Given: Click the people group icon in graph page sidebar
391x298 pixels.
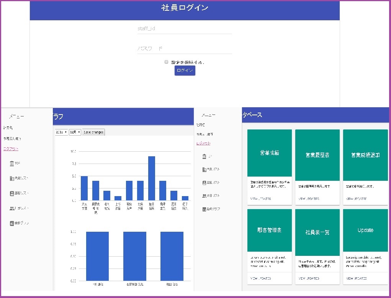Looking at the screenshot, I should click(x=12, y=208).
